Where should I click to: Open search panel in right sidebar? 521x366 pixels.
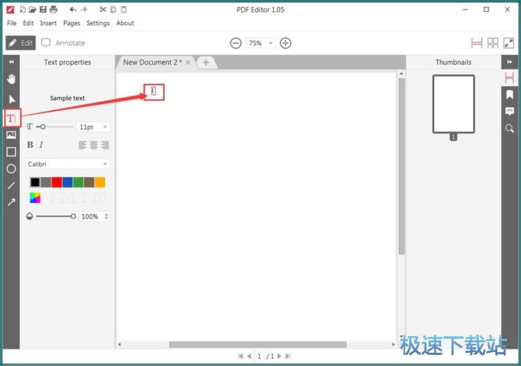pyautogui.click(x=509, y=128)
